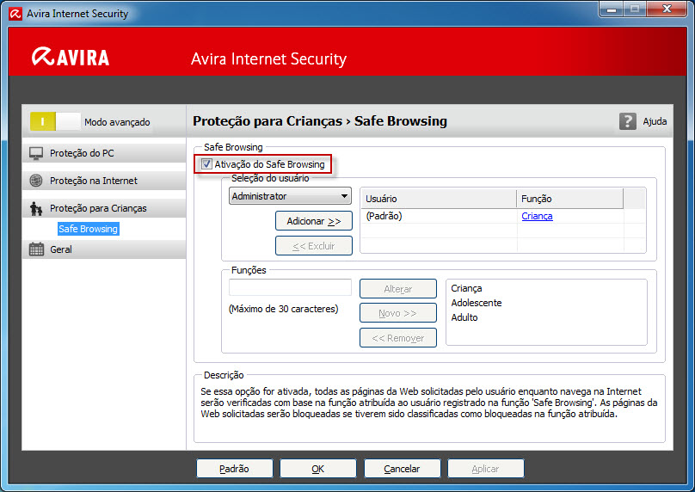Open the Proteção na Internet section

[104, 181]
